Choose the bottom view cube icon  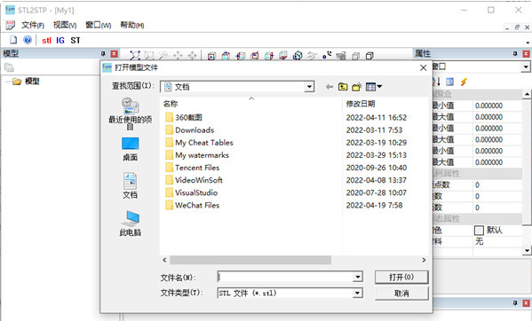283,56
